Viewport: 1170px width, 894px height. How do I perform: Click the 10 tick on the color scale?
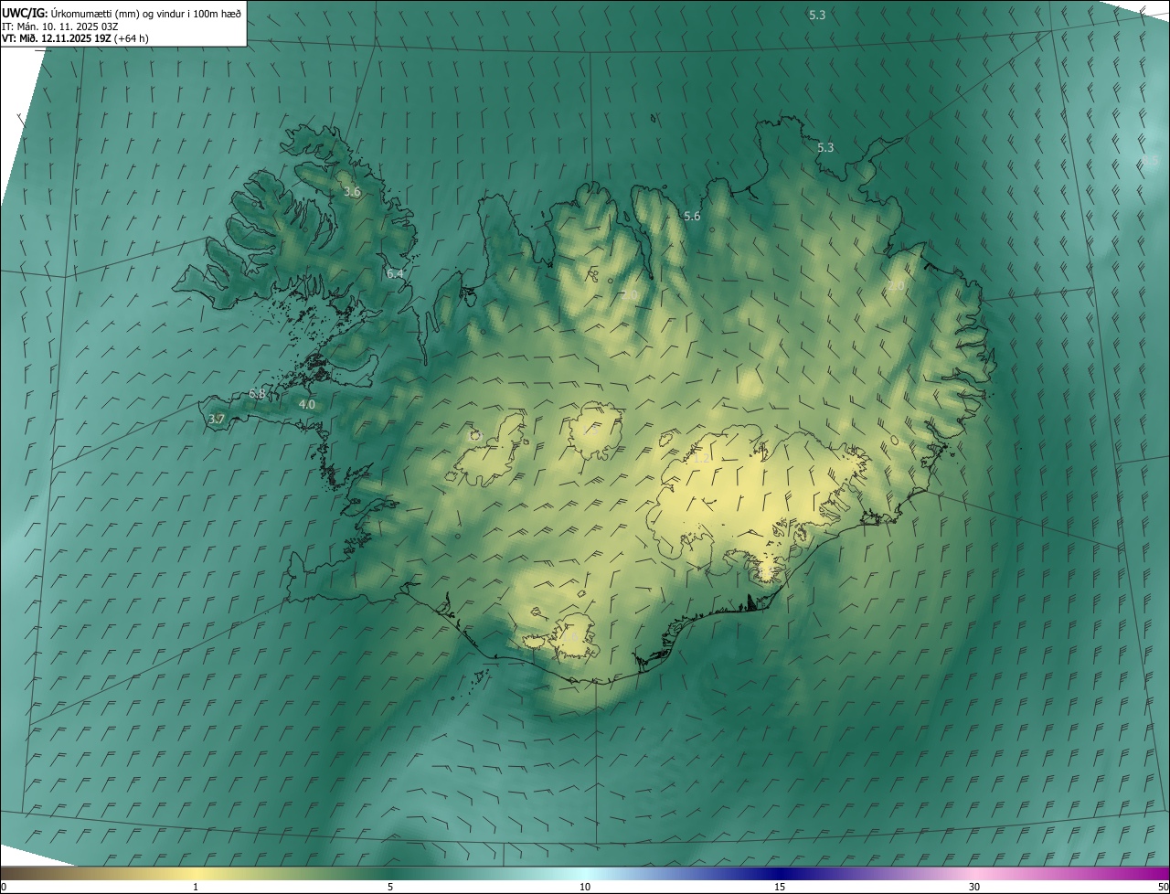585,887
